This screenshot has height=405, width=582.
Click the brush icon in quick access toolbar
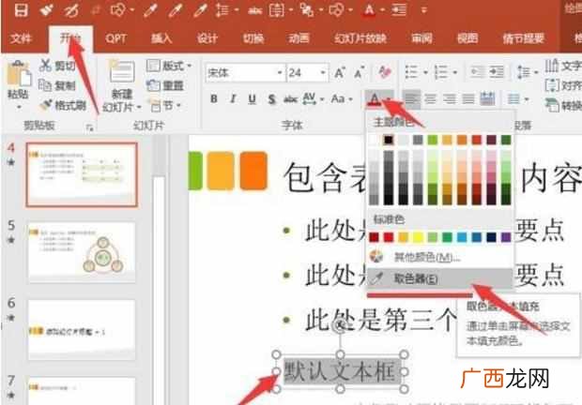pyautogui.click(x=46, y=10)
